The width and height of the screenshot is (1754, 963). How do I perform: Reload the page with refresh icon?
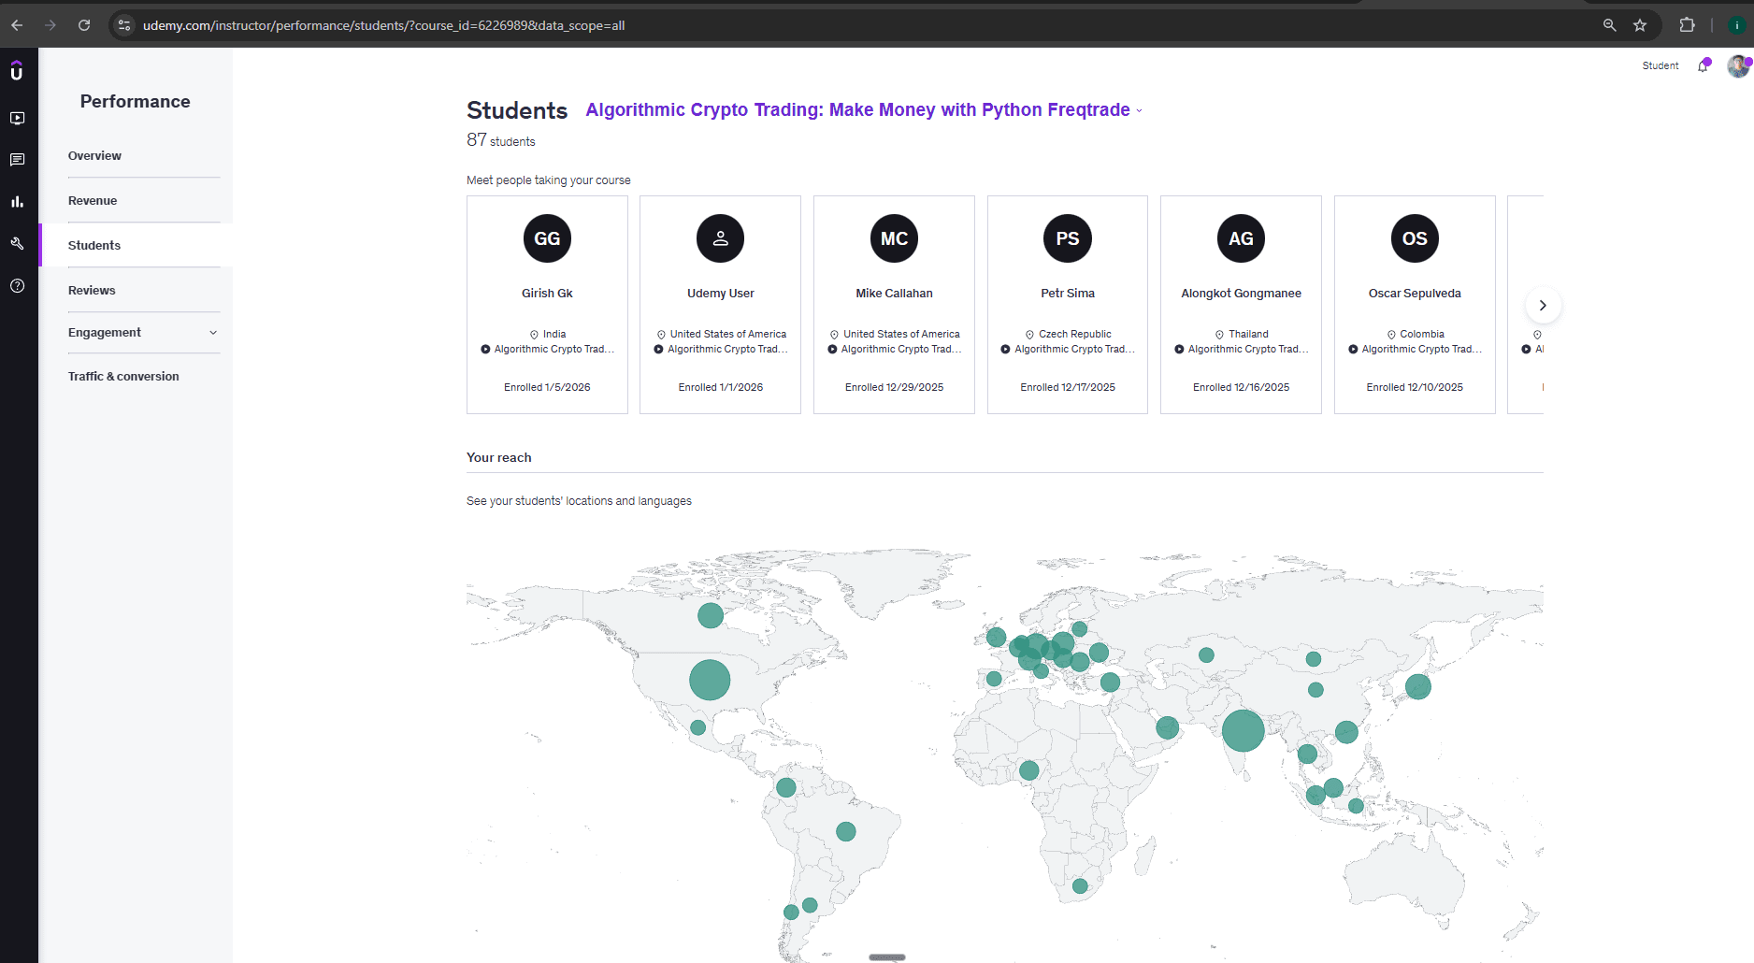[84, 25]
